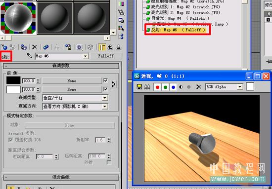This screenshot has height=189, width=272.
Task: Click the sample slots down arrow
Action: (x=113, y=32)
